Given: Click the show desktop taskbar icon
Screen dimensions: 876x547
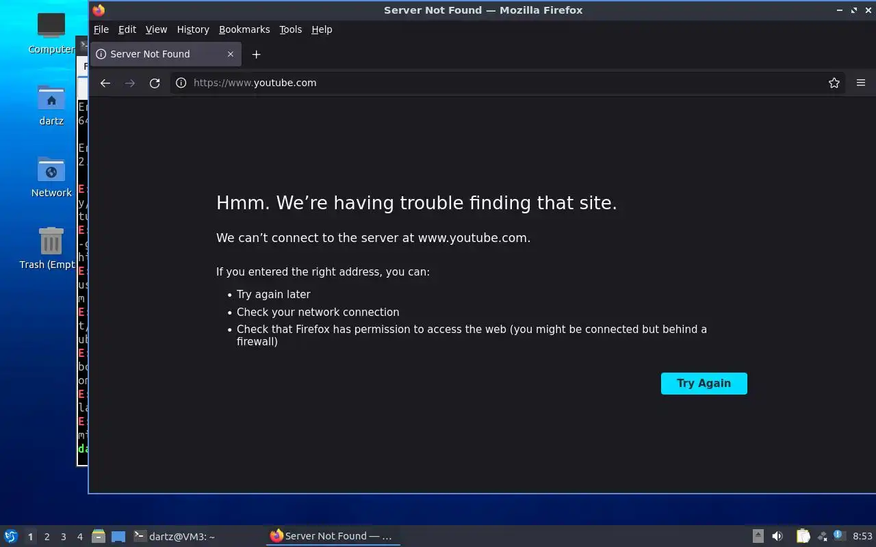Looking at the screenshot, I should 118,536.
